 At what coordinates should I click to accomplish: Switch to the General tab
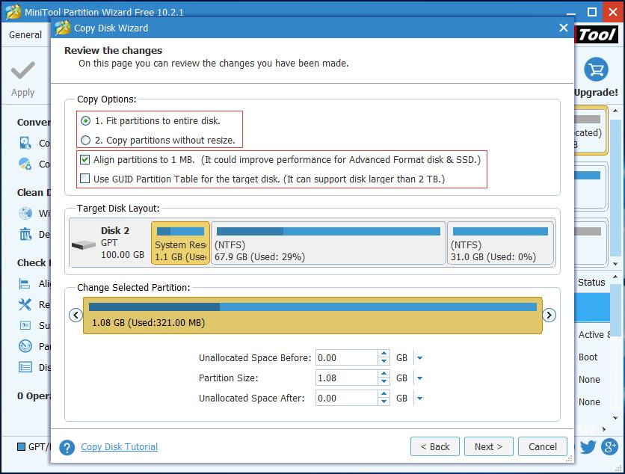pyautogui.click(x=25, y=34)
